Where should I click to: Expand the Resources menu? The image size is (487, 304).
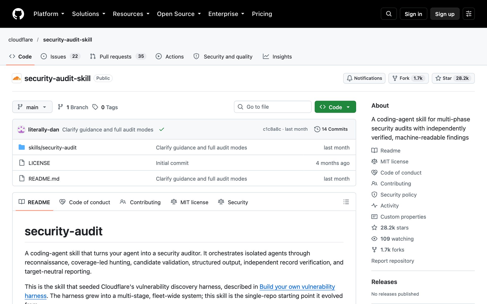pos(131,14)
